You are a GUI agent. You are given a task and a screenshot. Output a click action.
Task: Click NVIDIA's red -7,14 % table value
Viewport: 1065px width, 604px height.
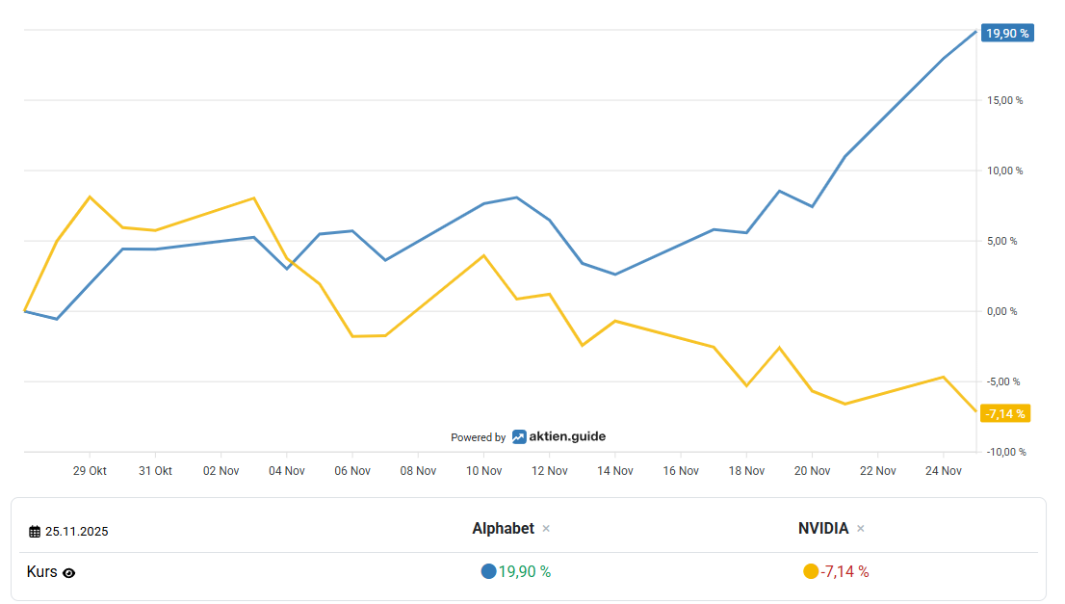(x=844, y=571)
